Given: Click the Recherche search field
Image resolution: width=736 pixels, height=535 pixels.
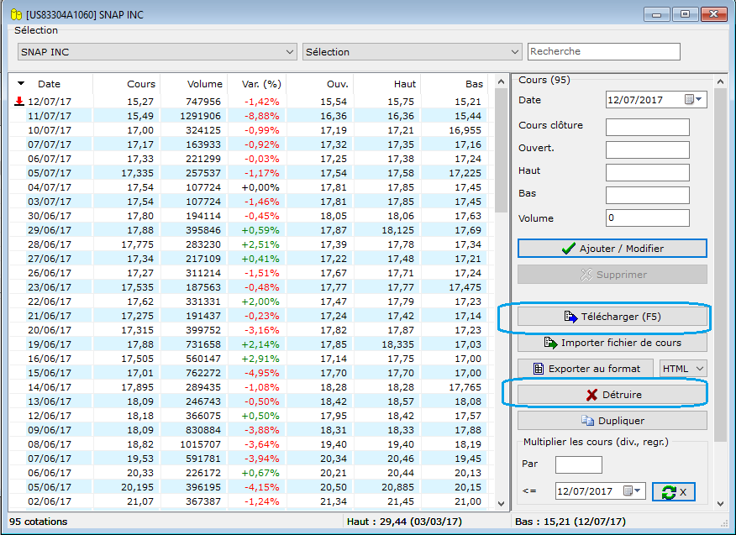Looking at the screenshot, I should 604,51.
